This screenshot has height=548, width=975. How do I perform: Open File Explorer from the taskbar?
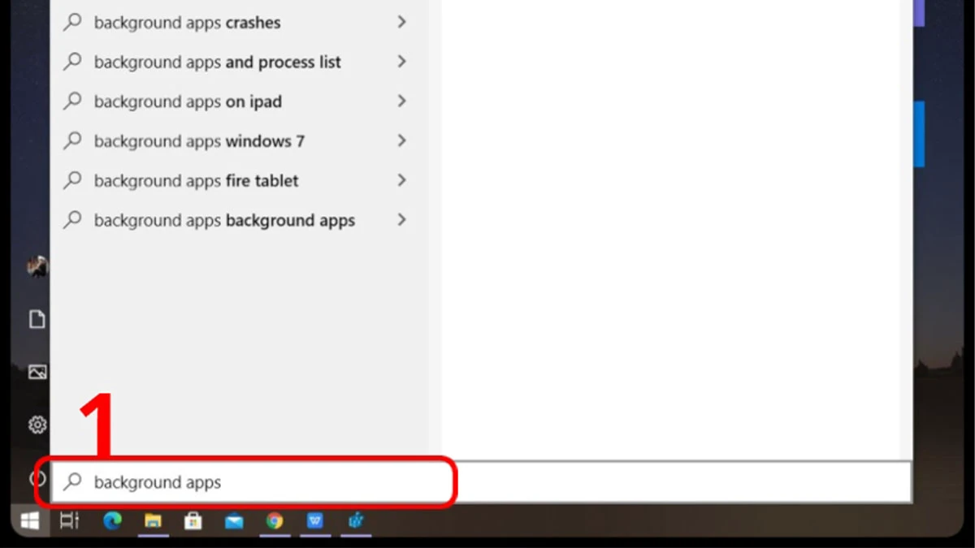[x=153, y=521]
